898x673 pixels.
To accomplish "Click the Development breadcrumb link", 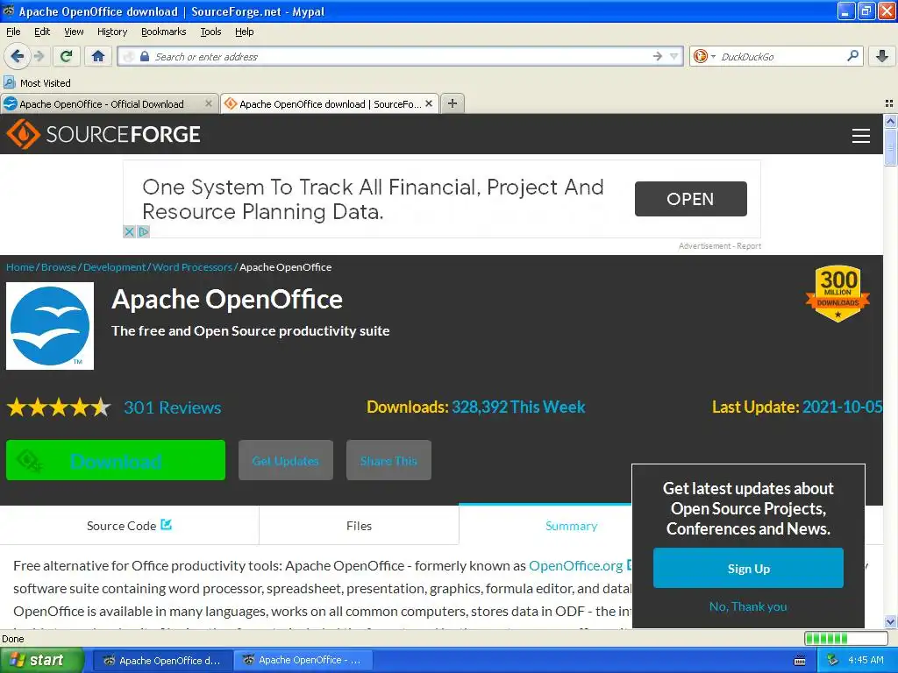I will click(x=115, y=267).
